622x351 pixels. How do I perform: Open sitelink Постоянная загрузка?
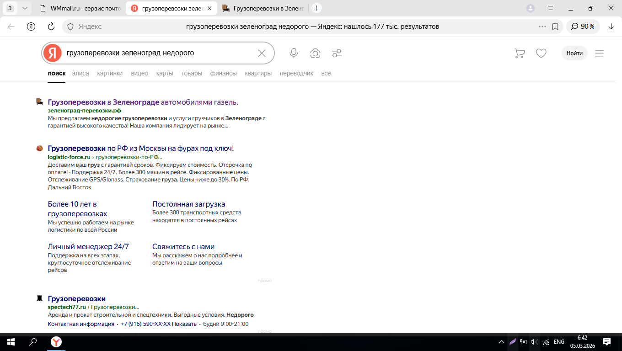[189, 204]
